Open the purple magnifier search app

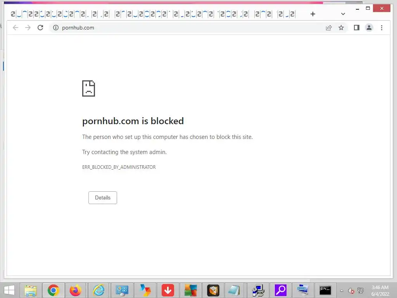tap(281, 290)
